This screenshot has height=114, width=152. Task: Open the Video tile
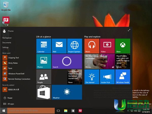107,46
